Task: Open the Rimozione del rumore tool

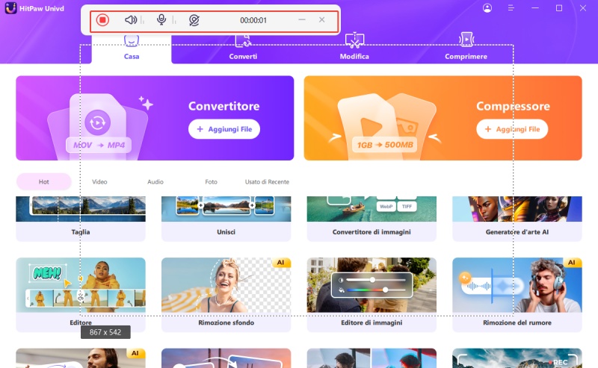Action: click(517, 295)
